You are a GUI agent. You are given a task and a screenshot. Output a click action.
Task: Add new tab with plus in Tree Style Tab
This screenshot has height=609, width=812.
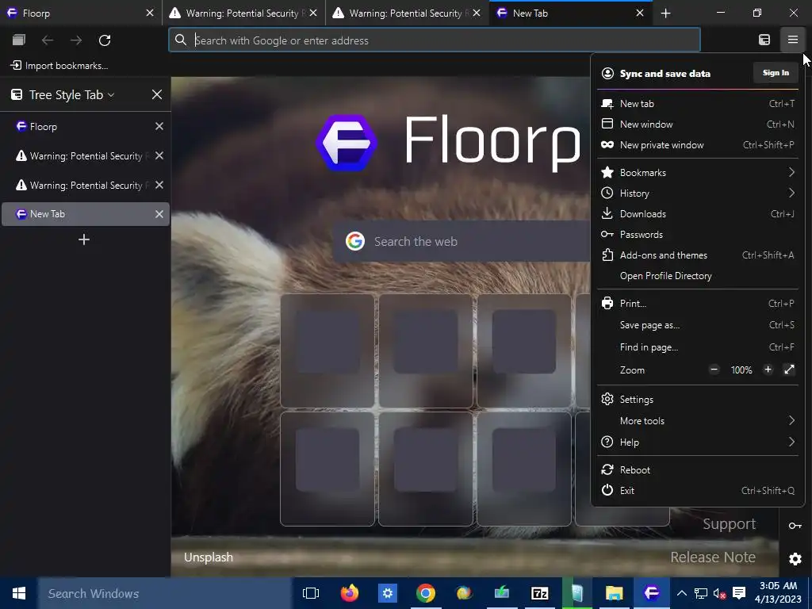84,239
